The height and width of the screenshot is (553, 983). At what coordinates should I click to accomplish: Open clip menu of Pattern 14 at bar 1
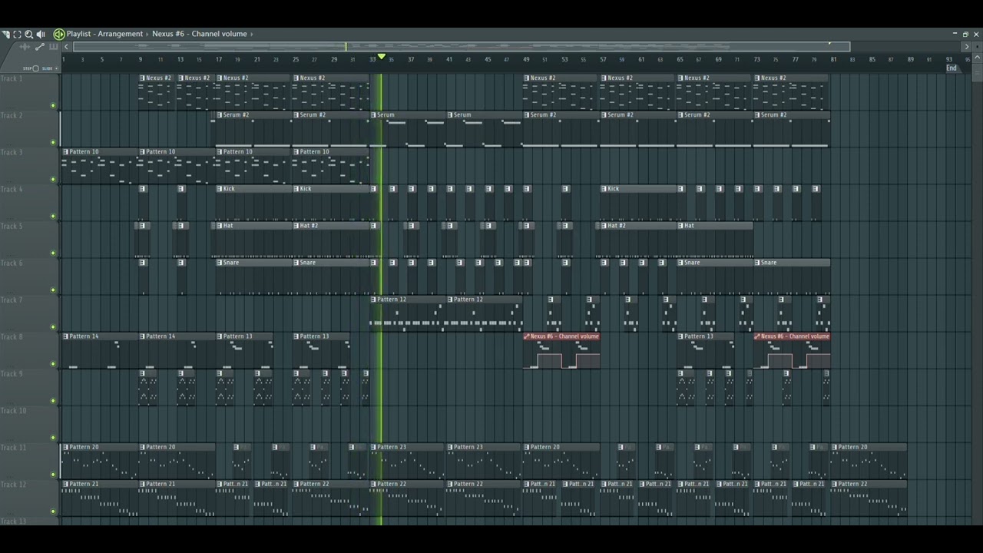coord(65,336)
